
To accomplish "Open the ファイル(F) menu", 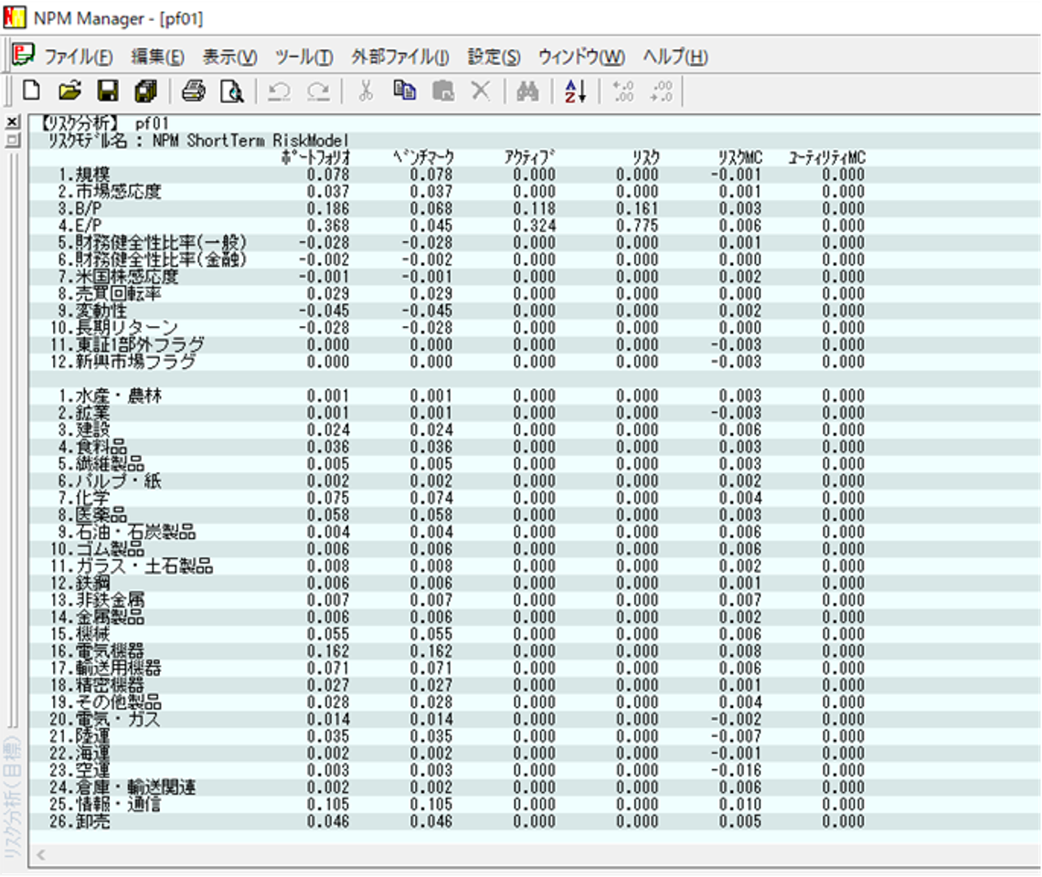I will pyautogui.click(x=79, y=57).
